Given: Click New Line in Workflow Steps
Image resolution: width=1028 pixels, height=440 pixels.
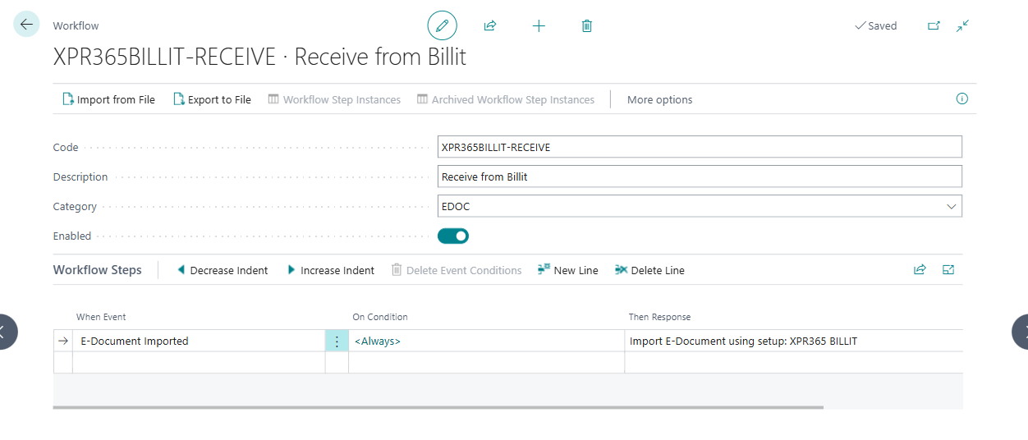Looking at the screenshot, I should (568, 271).
